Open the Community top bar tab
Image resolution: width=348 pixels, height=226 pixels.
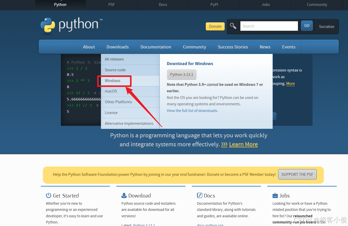(x=317, y=5)
